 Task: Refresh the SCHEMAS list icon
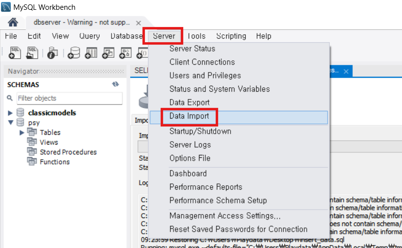[115, 84]
